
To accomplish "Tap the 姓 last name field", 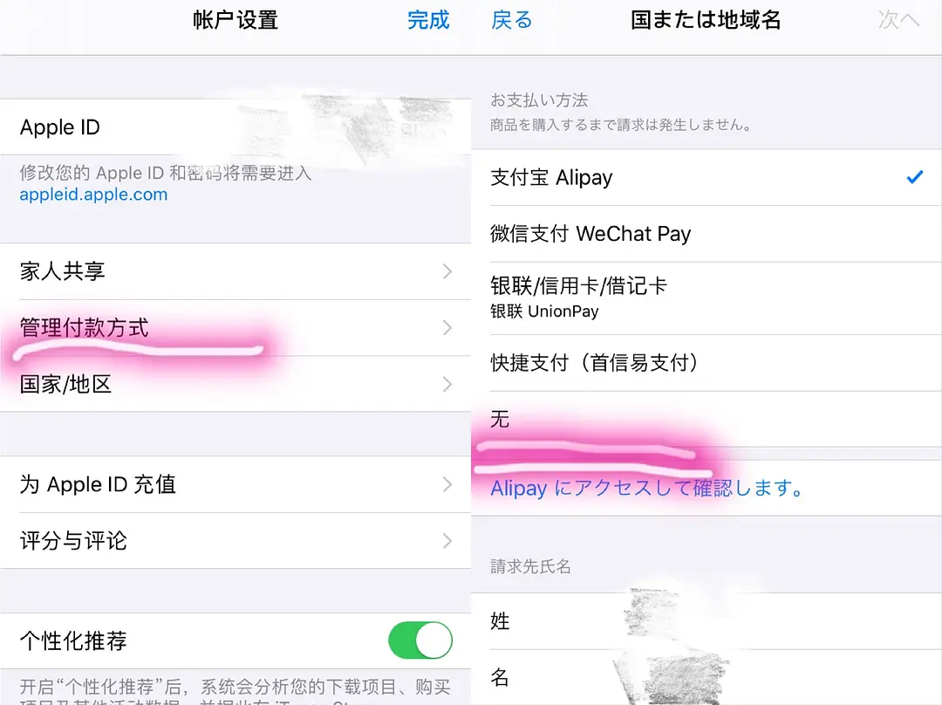I will [706, 621].
